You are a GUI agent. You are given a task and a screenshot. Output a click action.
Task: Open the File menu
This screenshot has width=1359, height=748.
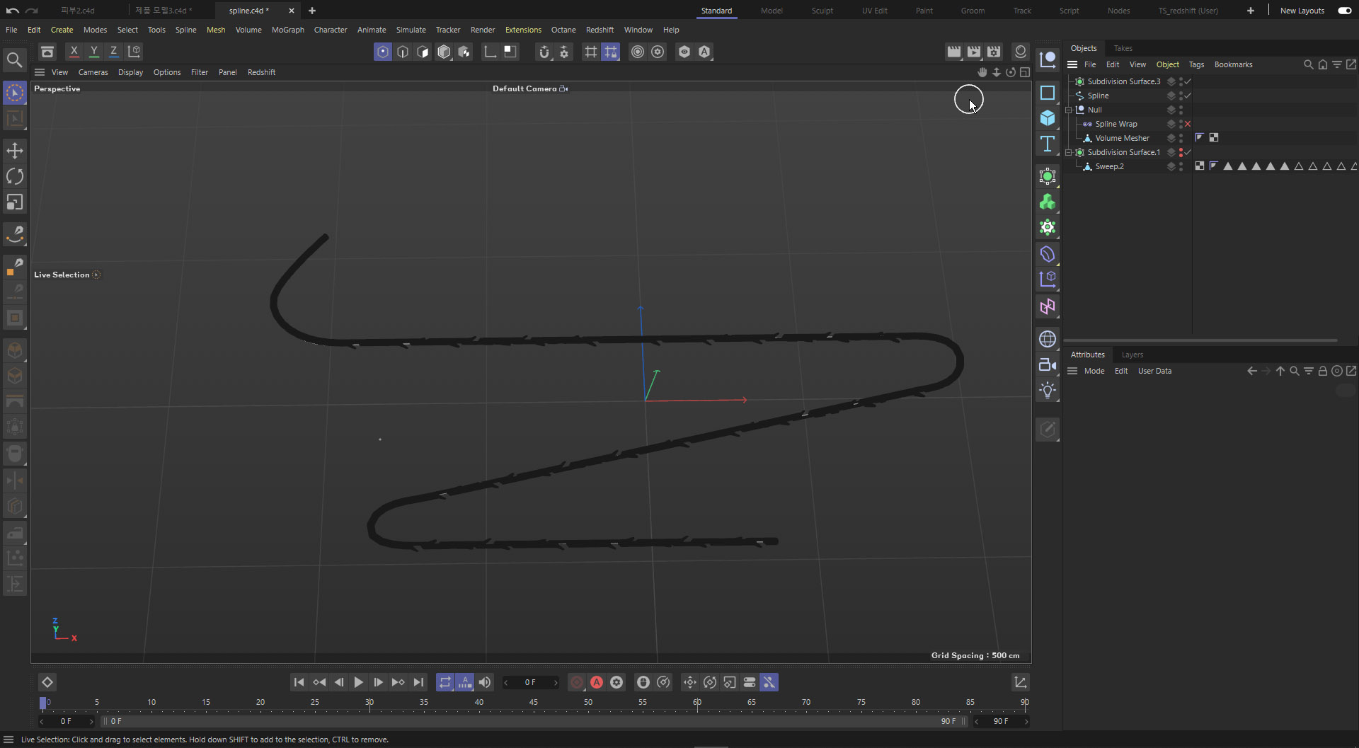click(x=11, y=30)
